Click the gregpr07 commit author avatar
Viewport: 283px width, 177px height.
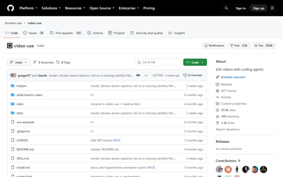pyautogui.click(x=13, y=75)
